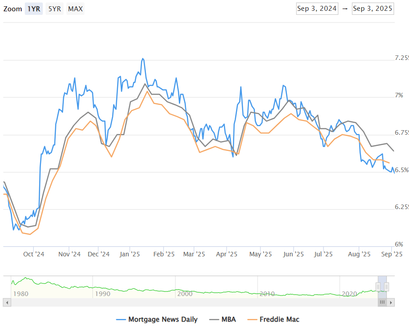Image resolution: width=409 pixels, height=328 pixels.
Task: Switch zoom to 5YR
Action: (x=55, y=9)
